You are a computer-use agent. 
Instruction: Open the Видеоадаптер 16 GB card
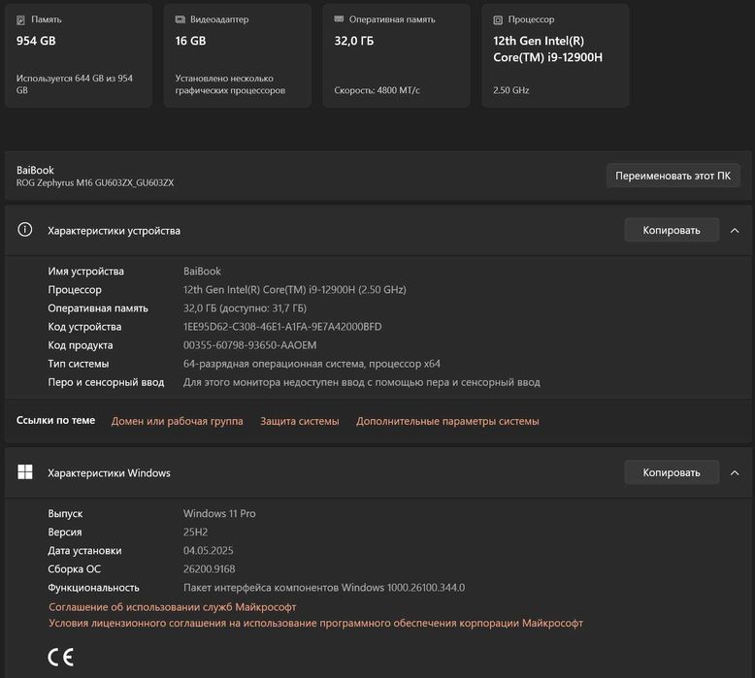pyautogui.click(x=238, y=56)
